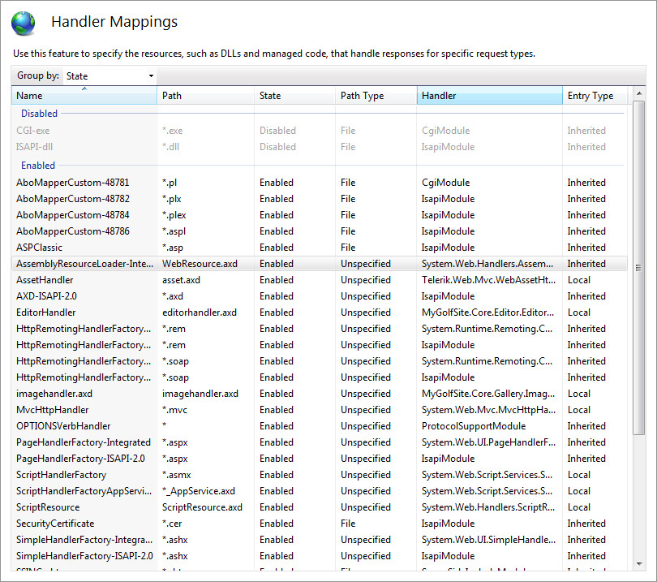Click System.Web.UI.SimpleHandle... cell

coord(488,540)
